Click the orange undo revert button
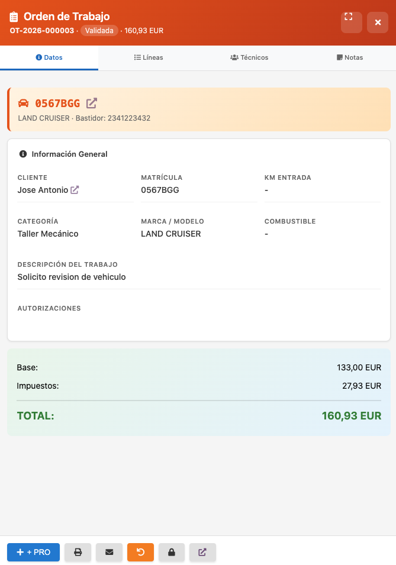 (140, 552)
